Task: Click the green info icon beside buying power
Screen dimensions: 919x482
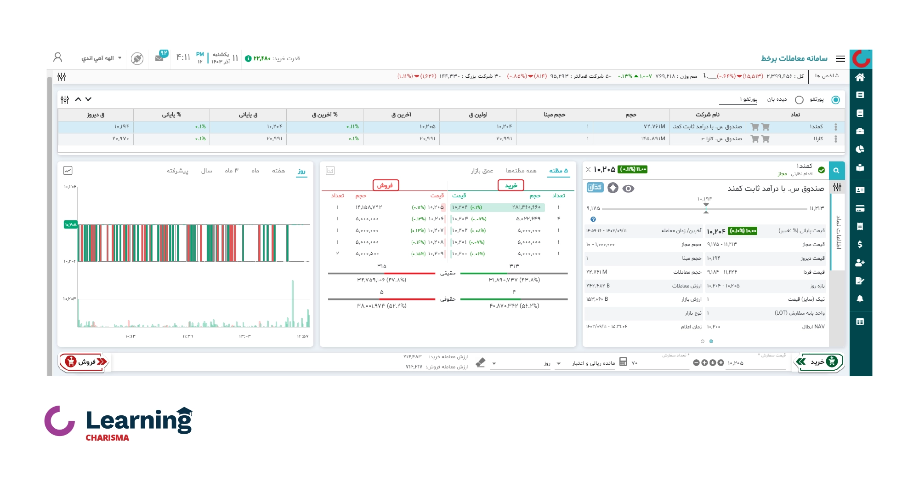Action: click(248, 58)
